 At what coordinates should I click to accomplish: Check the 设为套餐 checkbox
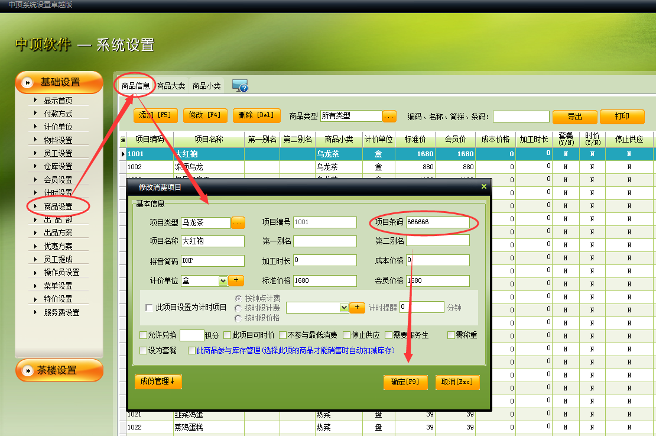[x=144, y=350]
